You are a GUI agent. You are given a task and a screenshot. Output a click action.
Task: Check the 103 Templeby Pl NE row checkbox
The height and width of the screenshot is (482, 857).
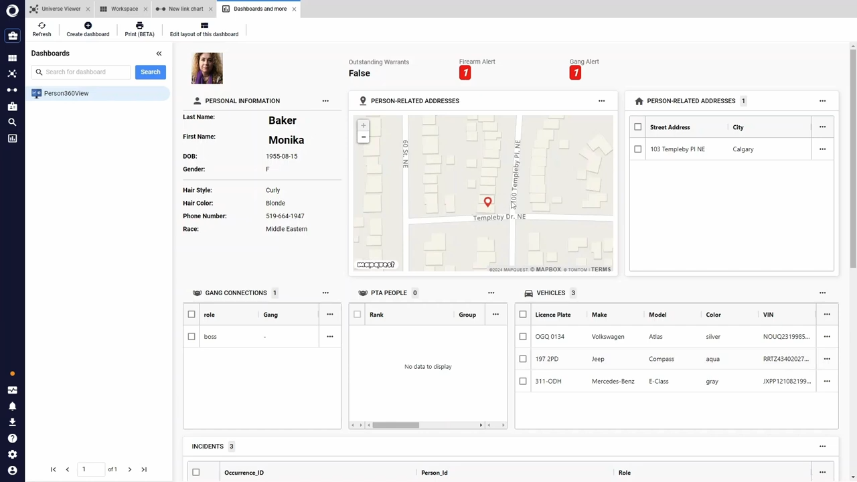(638, 149)
